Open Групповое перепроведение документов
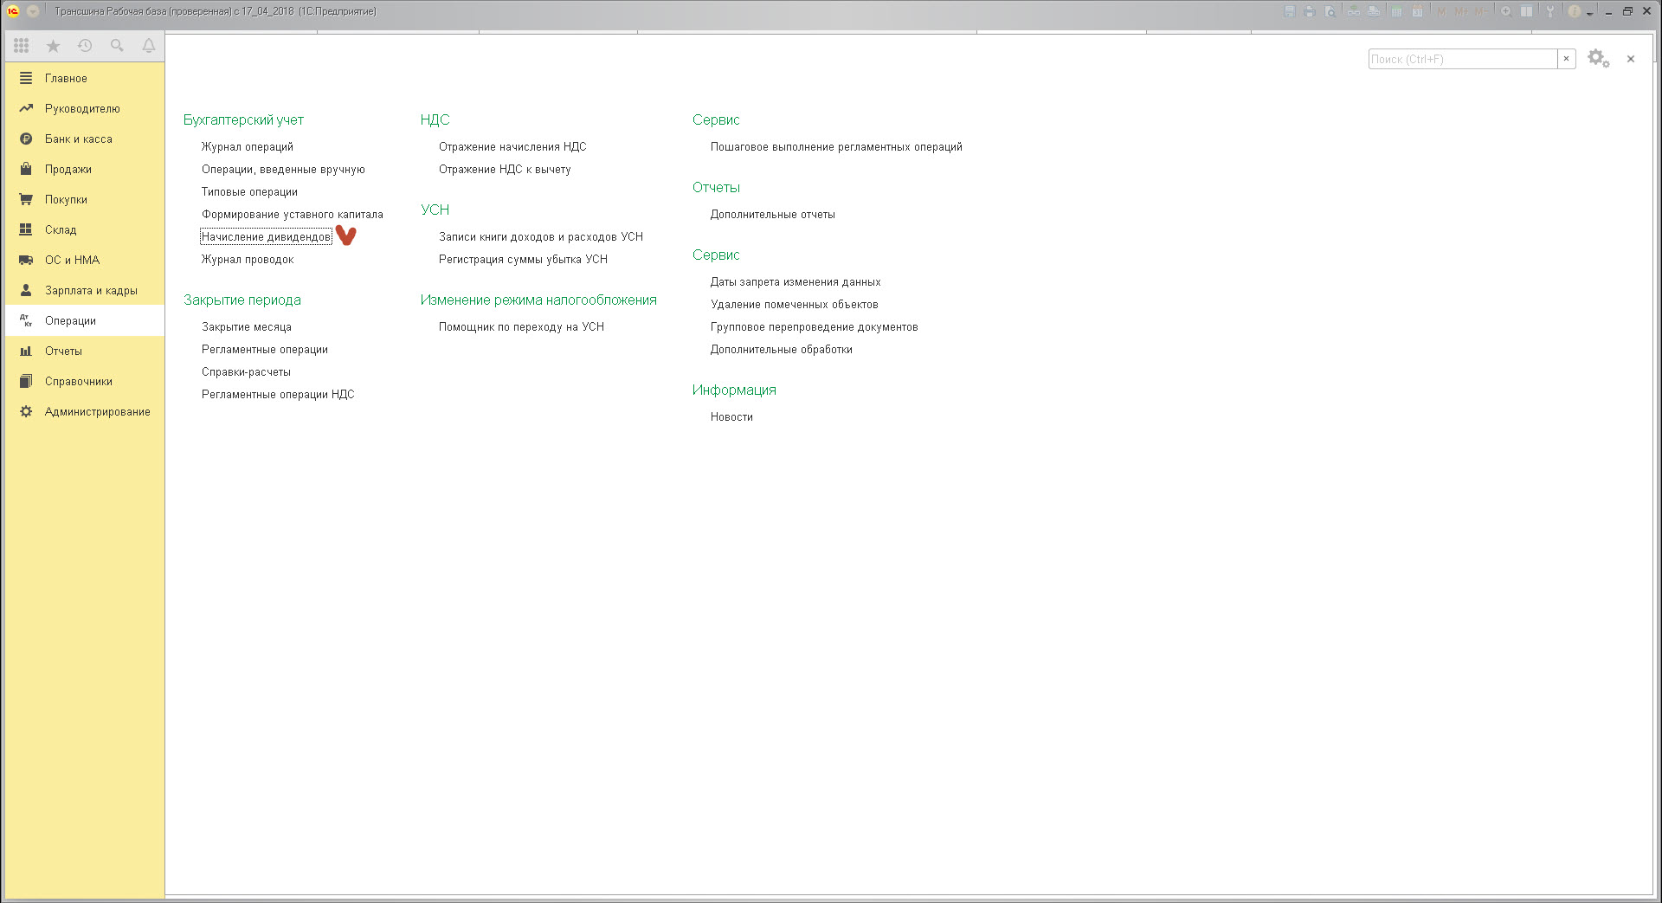1662x903 pixels. pyautogui.click(x=815, y=327)
